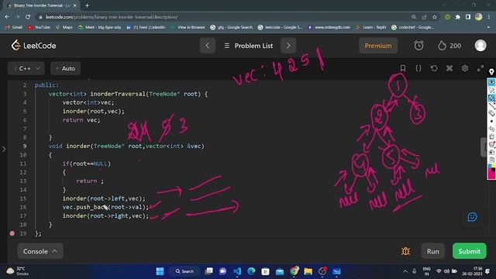This screenshot has height=279, width=496.
Task: Click the leetcode.com address bar
Action: pyautogui.click(x=222, y=17)
